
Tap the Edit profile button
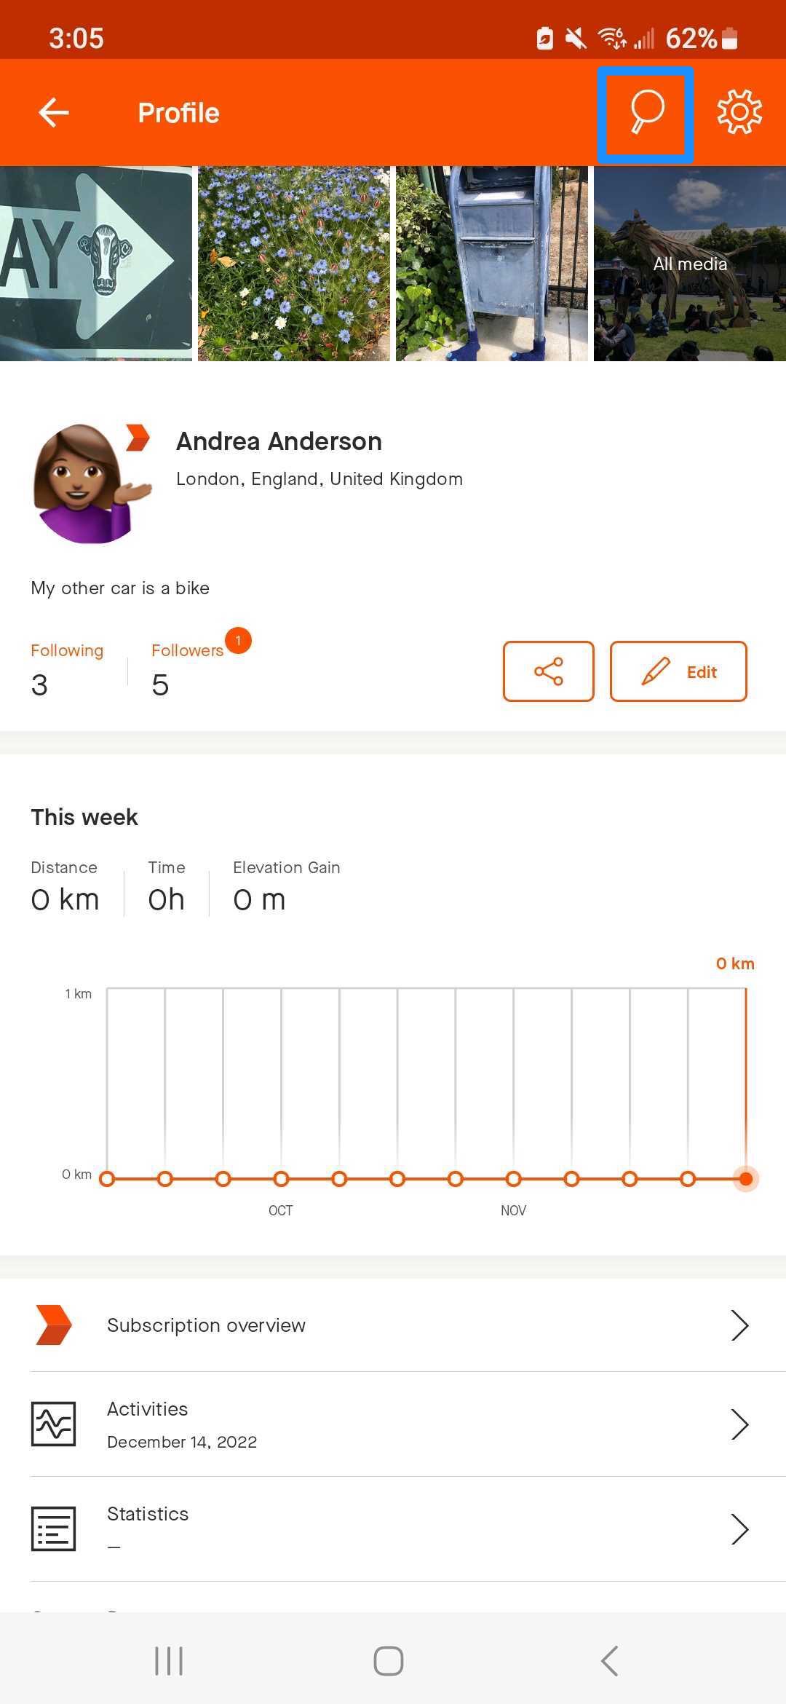point(678,671)
